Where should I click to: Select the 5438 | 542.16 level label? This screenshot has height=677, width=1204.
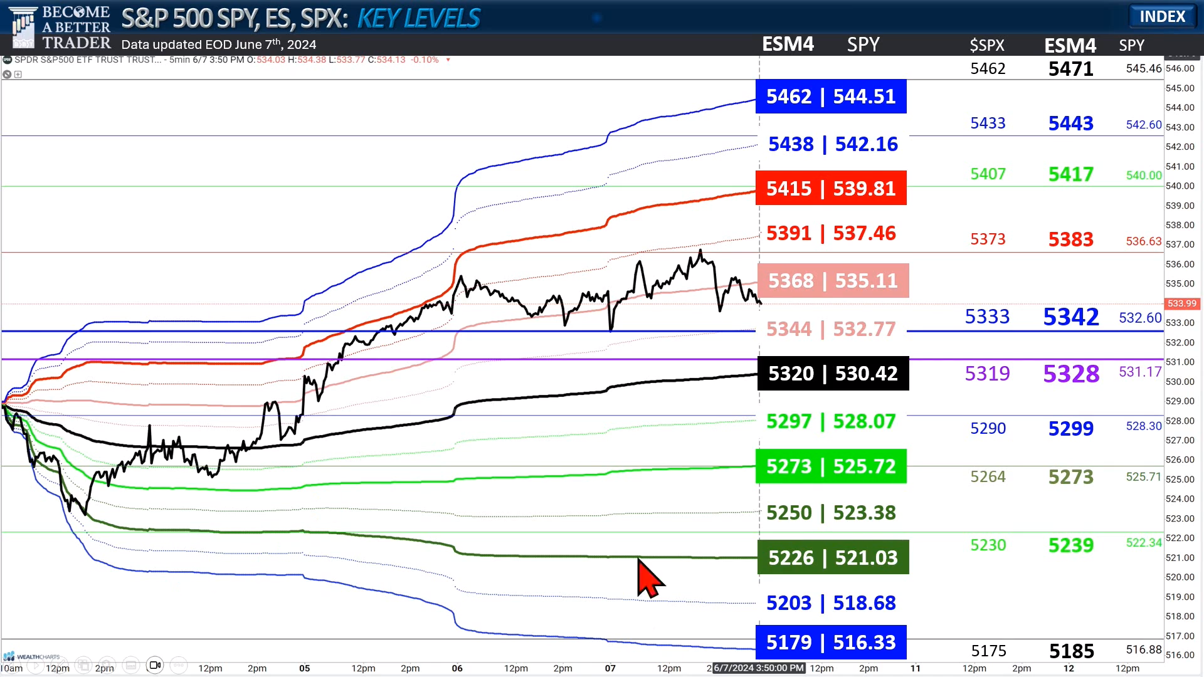pos(833,144)
